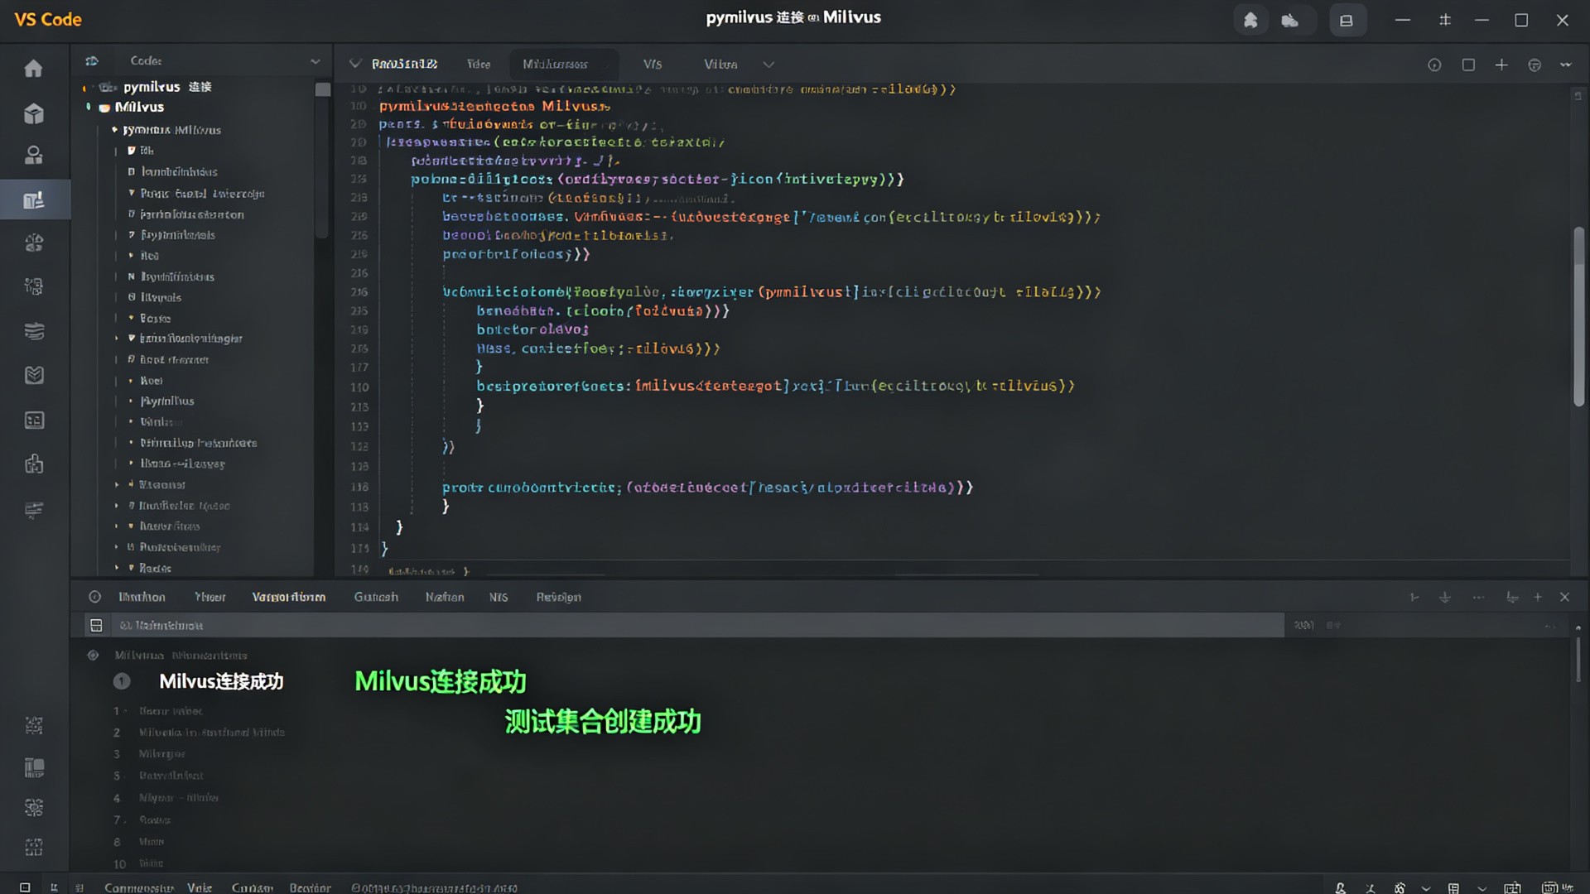Click the square icon at status bar's left end

coord(25,887)
